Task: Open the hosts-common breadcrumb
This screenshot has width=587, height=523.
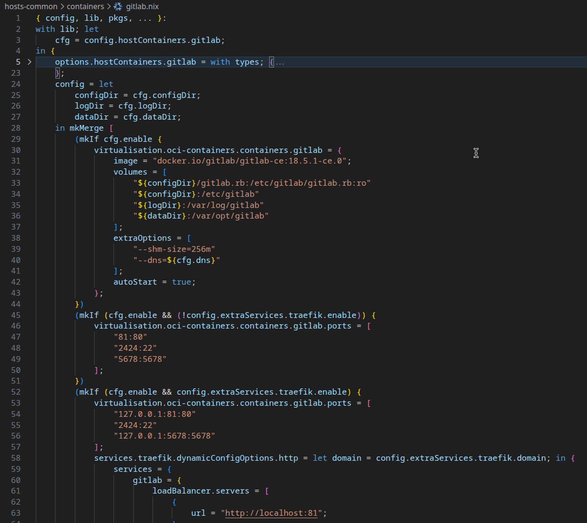Action: (31, 6)
